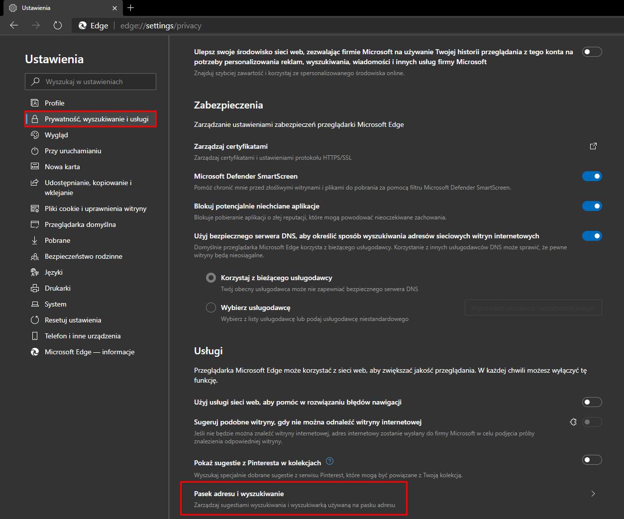Image resolution: width=624 pixels, height=519 pixels.
Task: Click the cookie permissions icon
Action: (x=35, y=208)
